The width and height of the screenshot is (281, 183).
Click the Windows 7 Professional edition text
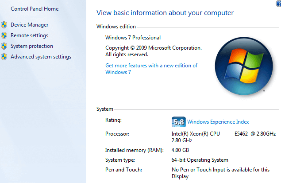(133, 38)
